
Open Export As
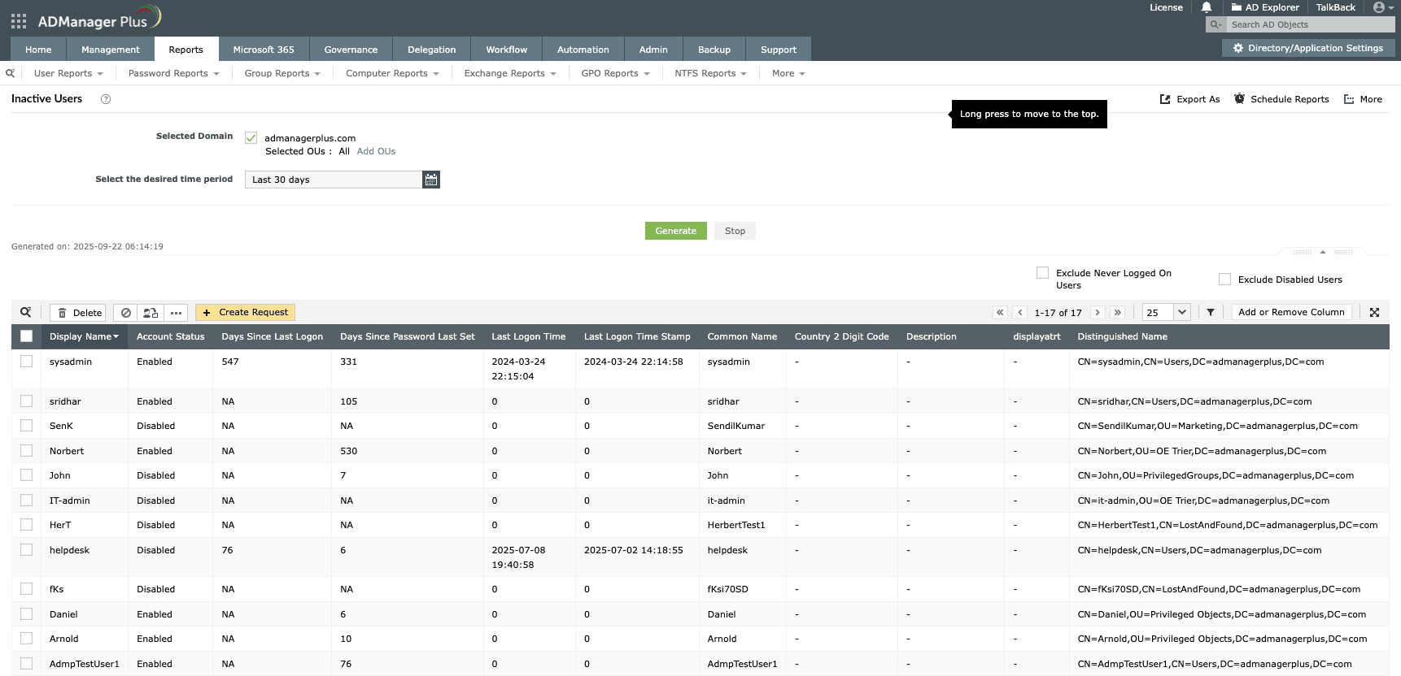(x=1189, y=99)
